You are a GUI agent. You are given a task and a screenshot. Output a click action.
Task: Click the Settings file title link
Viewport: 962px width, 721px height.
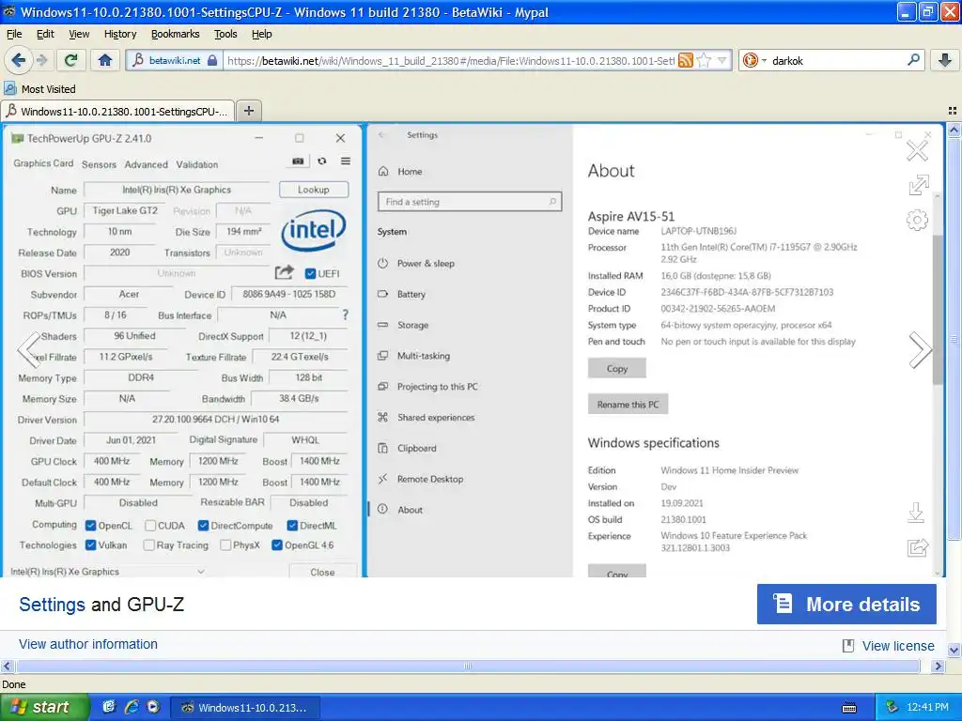click(x=53, y=605)
